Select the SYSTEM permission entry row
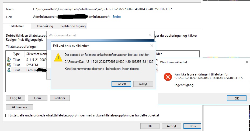This screenshot has height=131, width=250. (x=26, y=65)
